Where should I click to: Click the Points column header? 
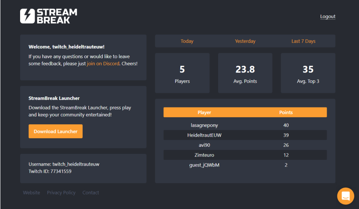point(286,113)
